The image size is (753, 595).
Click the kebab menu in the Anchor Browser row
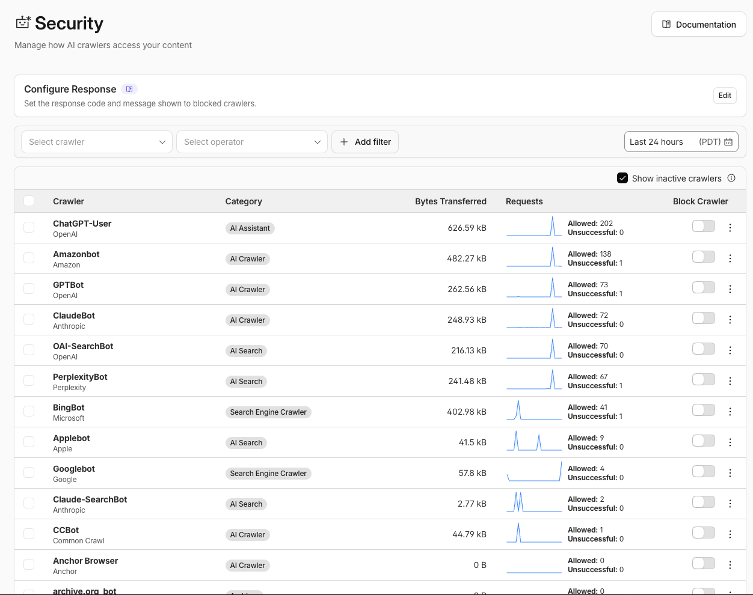click(730, 565)
